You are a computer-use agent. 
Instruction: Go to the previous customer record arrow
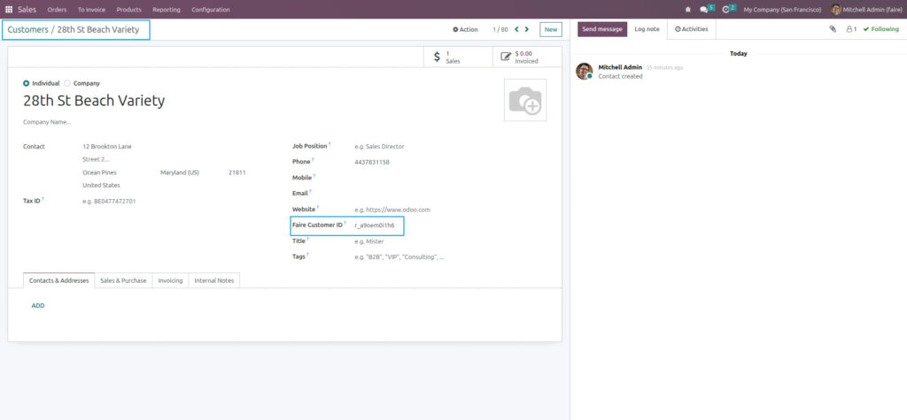[516, 29]
